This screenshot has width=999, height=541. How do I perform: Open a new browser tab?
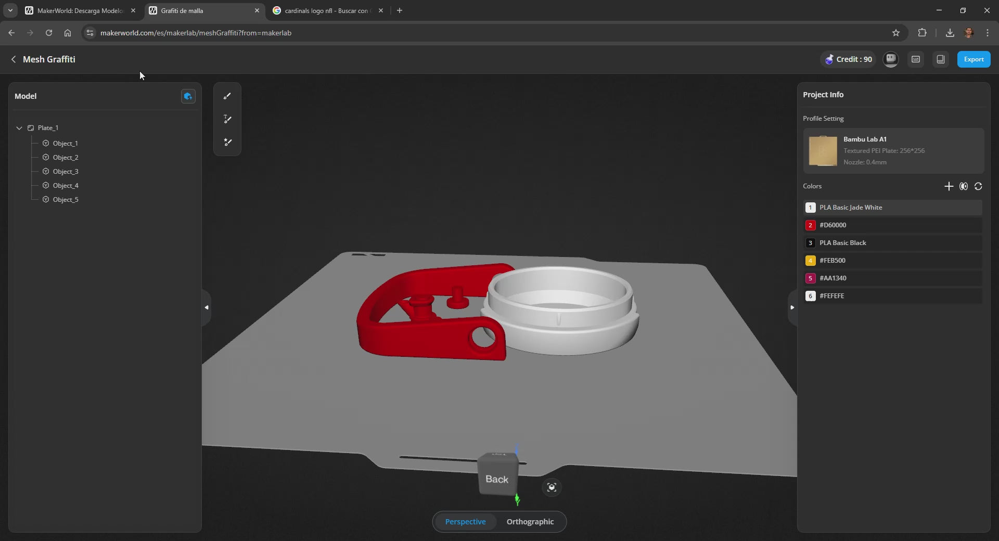400,10
